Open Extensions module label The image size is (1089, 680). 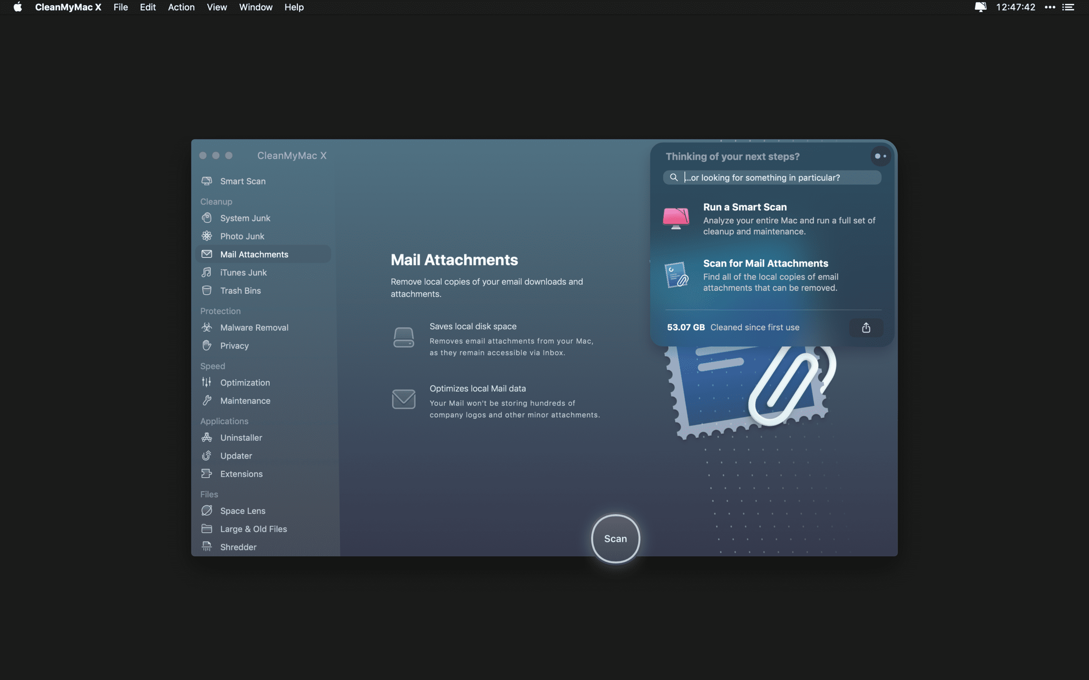(241, 473)
